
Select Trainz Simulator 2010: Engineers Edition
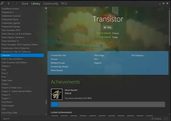click(x=20, y=44)
